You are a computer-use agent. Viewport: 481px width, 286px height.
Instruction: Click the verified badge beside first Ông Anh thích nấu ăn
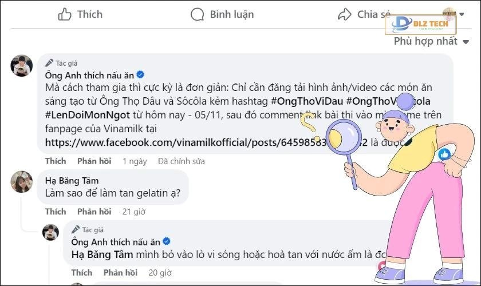click(x=139, y=75)
